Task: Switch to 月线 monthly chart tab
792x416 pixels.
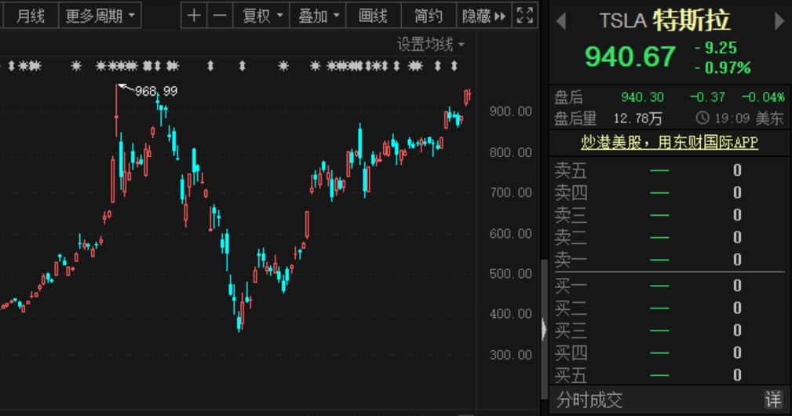Action: [x=31, y=15]
